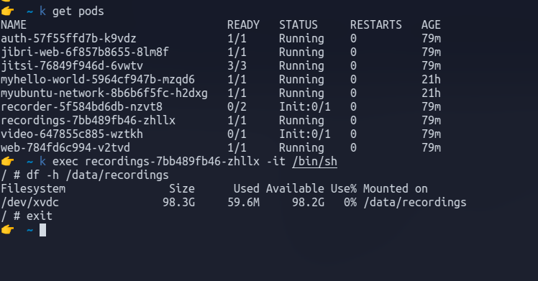Click the 0% usage value
This screenshot has height=281, width=538.
350,202
